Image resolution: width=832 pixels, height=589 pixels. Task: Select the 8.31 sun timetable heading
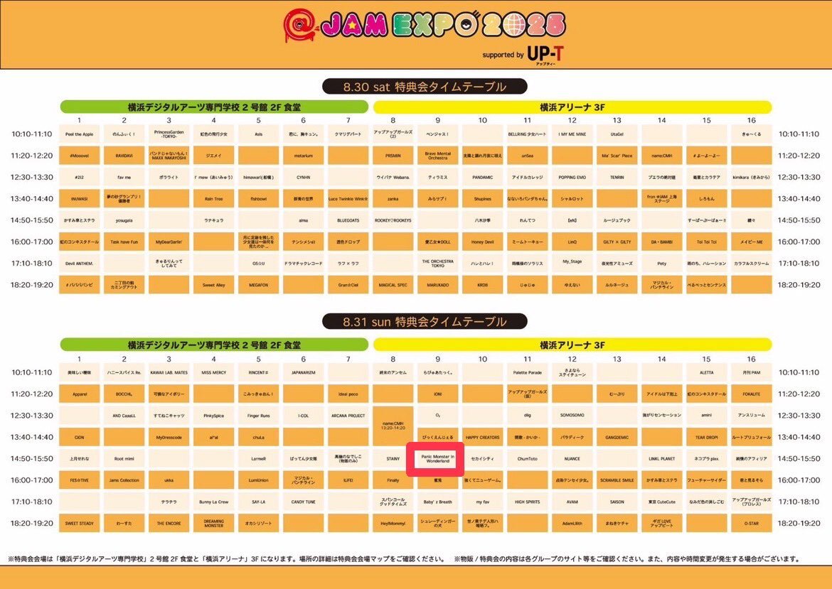(425, 321)
